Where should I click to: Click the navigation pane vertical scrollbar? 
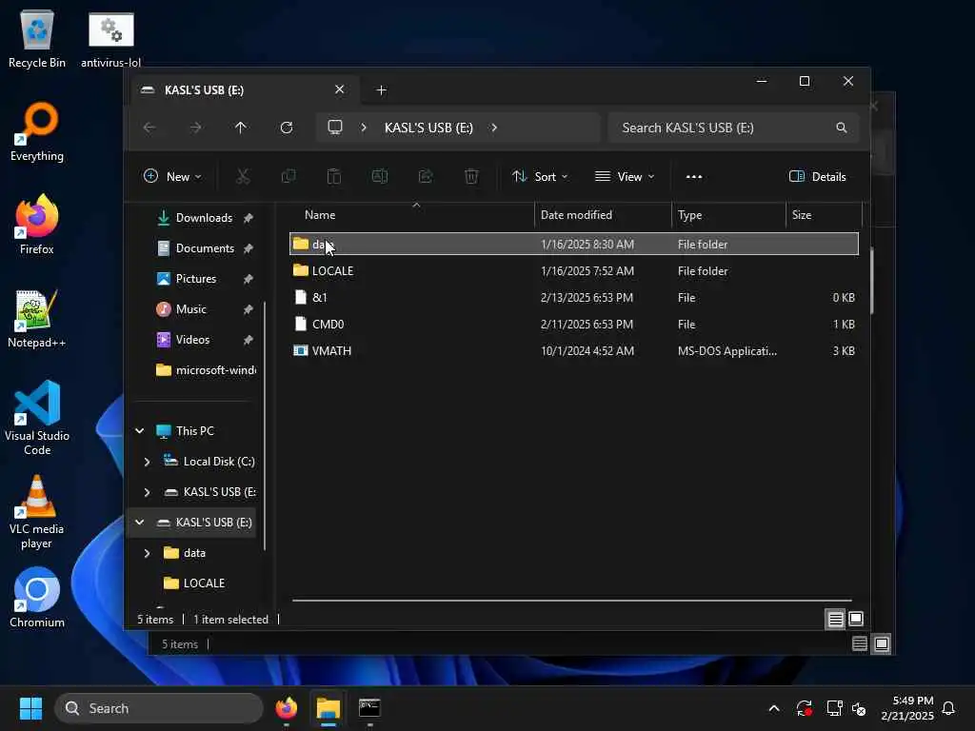tap(266, 425)
